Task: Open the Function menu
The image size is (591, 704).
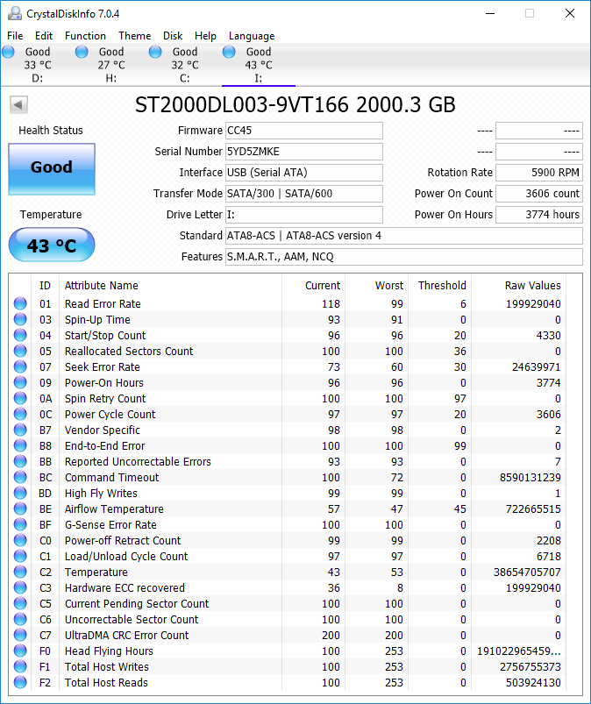Action: coord(85,36)
